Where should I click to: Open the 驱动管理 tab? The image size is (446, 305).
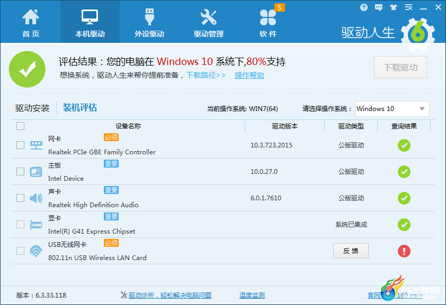pos(209,22)
